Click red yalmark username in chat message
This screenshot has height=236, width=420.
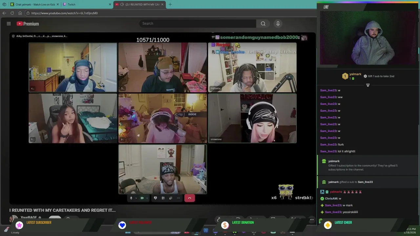tap(336, 192)
